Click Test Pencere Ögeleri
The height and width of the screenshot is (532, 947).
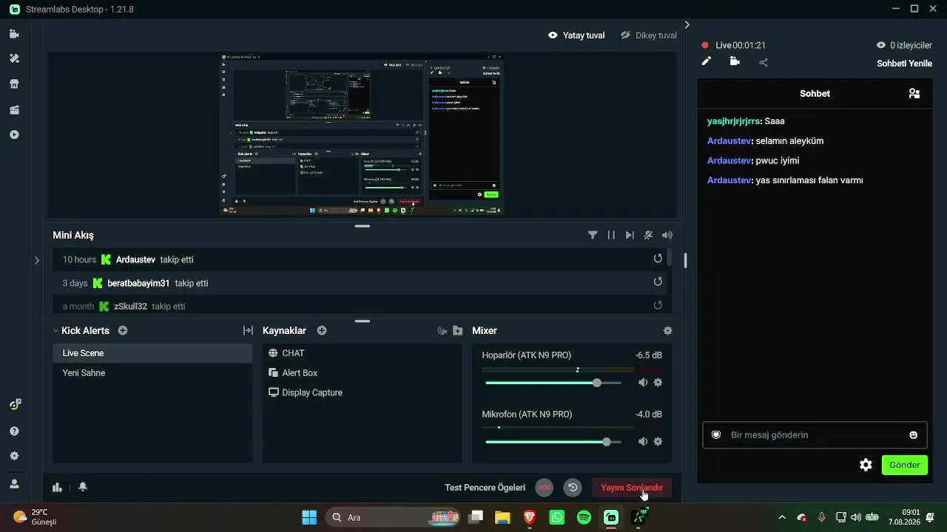(x=485, y=488)
